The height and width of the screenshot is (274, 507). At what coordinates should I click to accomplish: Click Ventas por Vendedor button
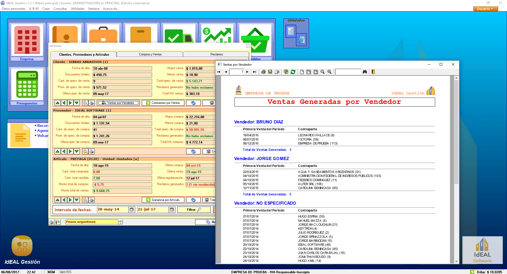pos(118,103)
